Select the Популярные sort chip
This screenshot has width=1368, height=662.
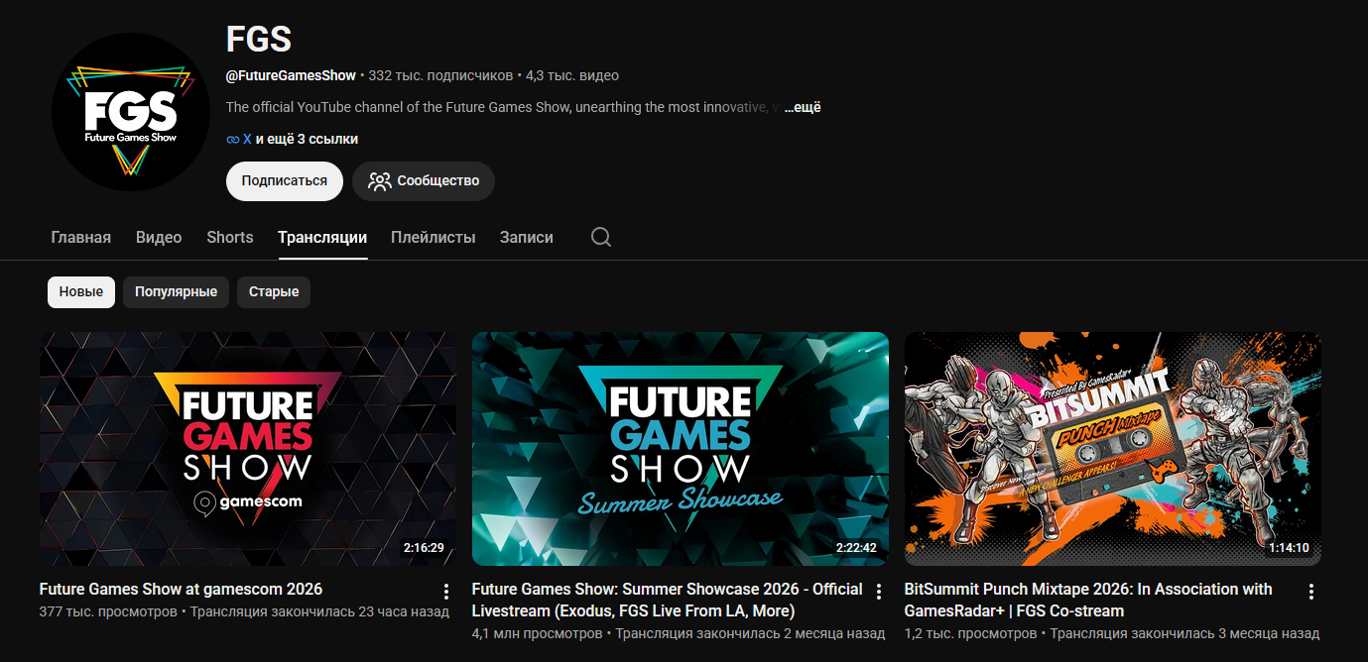tap(177, 292)
